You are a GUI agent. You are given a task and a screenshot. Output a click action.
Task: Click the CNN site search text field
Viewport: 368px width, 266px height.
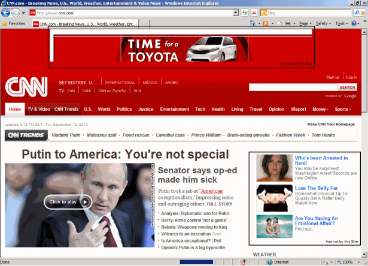(x=293, y=87)
